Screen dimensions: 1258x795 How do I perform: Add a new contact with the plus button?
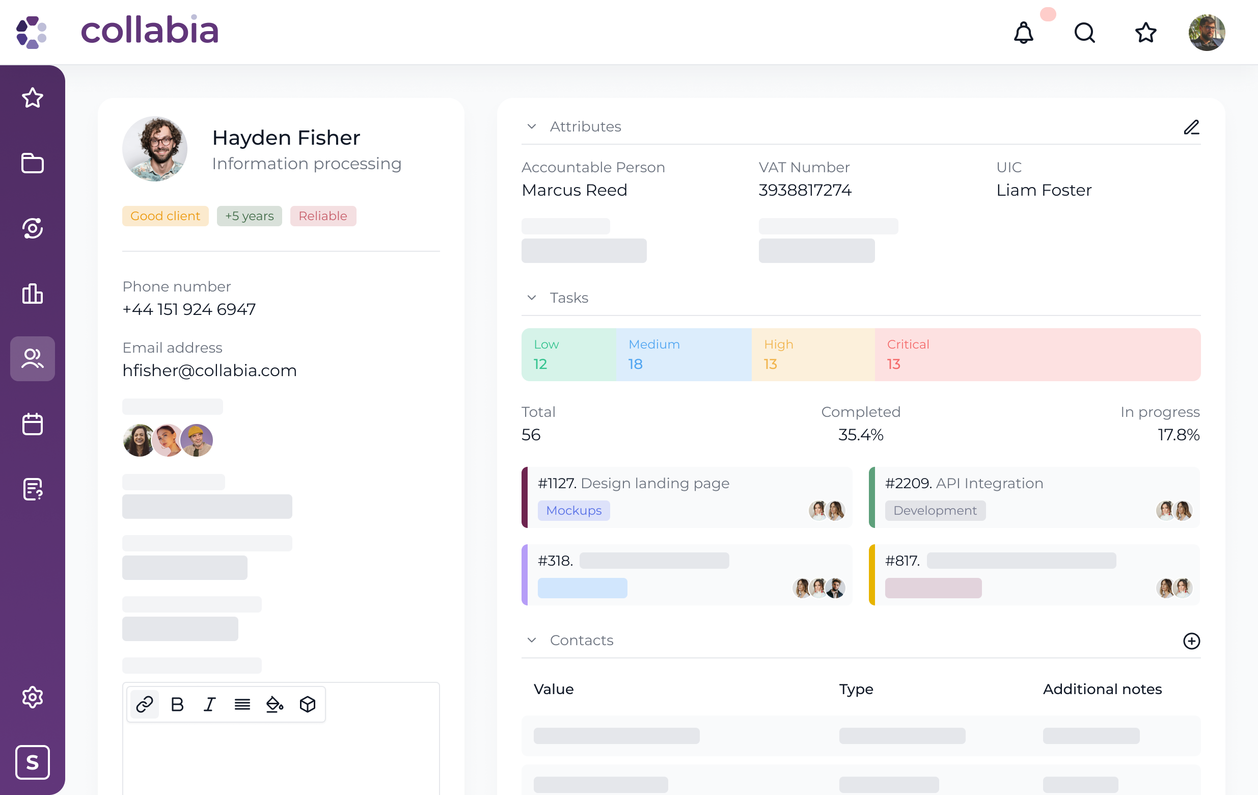(x=1192, y=641)
